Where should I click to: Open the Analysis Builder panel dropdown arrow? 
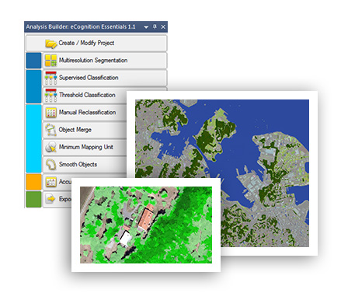pyautogui.click(x=146, y=27)
